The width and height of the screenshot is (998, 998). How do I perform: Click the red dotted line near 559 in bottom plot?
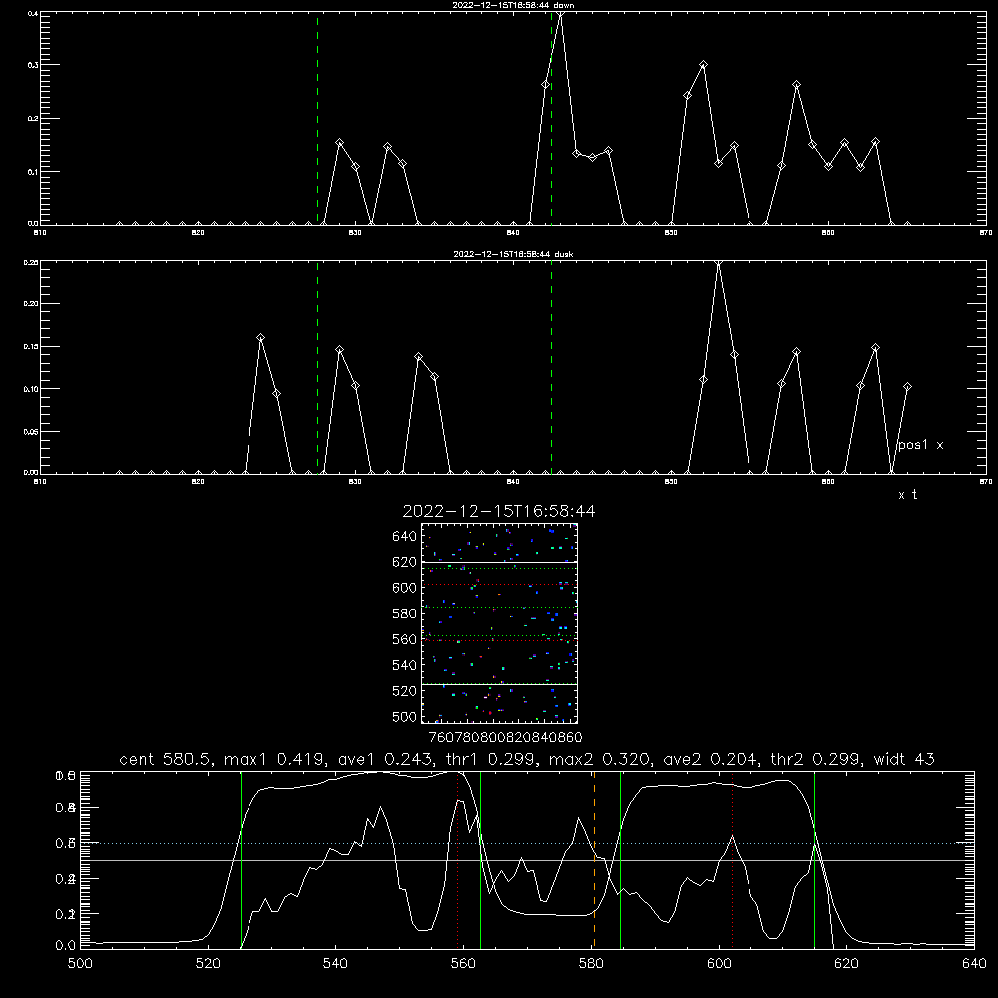tap(458, 860)
